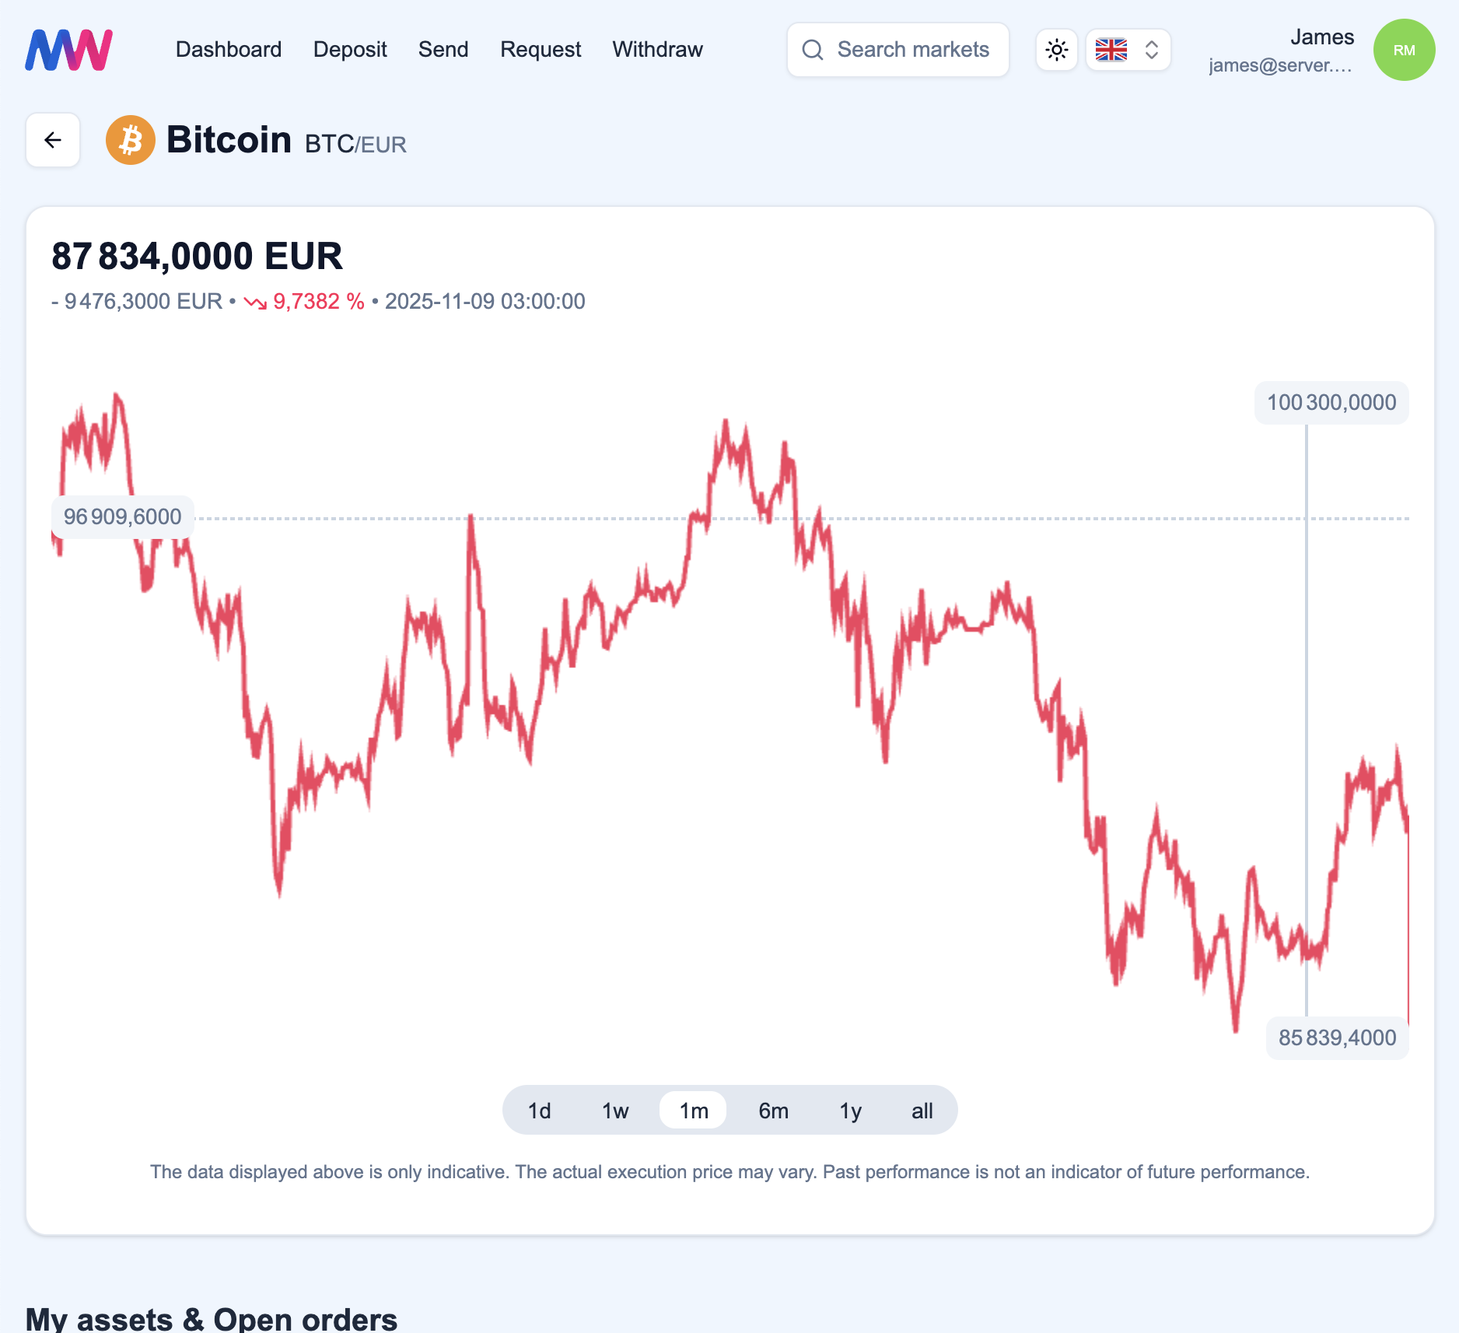Select the 6m period option
The width and height of the screenshot is (1459, 1333).
772,1111
